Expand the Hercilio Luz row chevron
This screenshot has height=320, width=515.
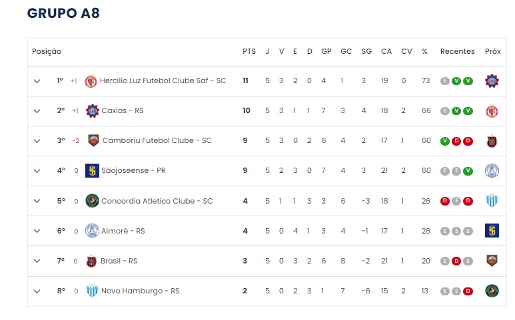[x=37, y=81]
